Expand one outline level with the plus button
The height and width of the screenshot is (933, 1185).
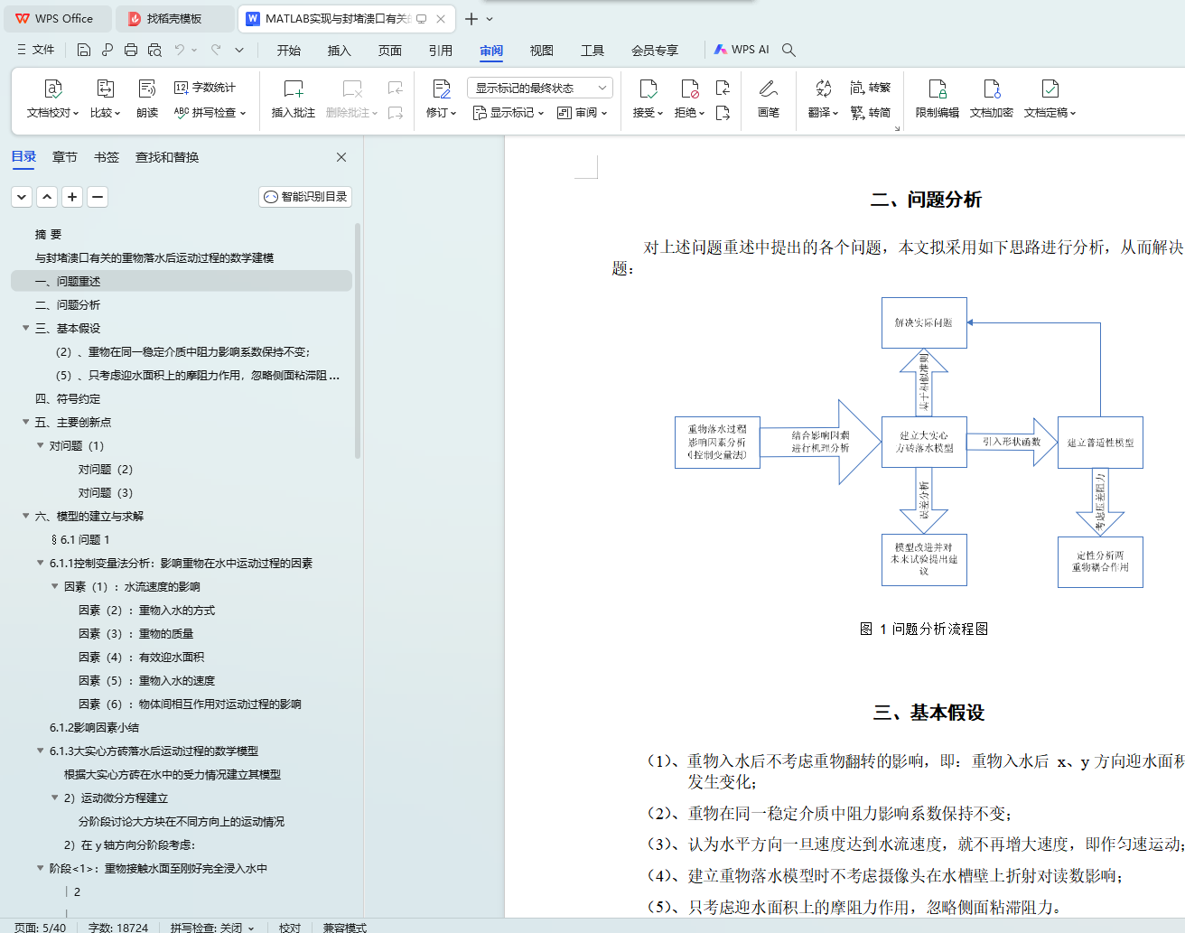point(72,196)
